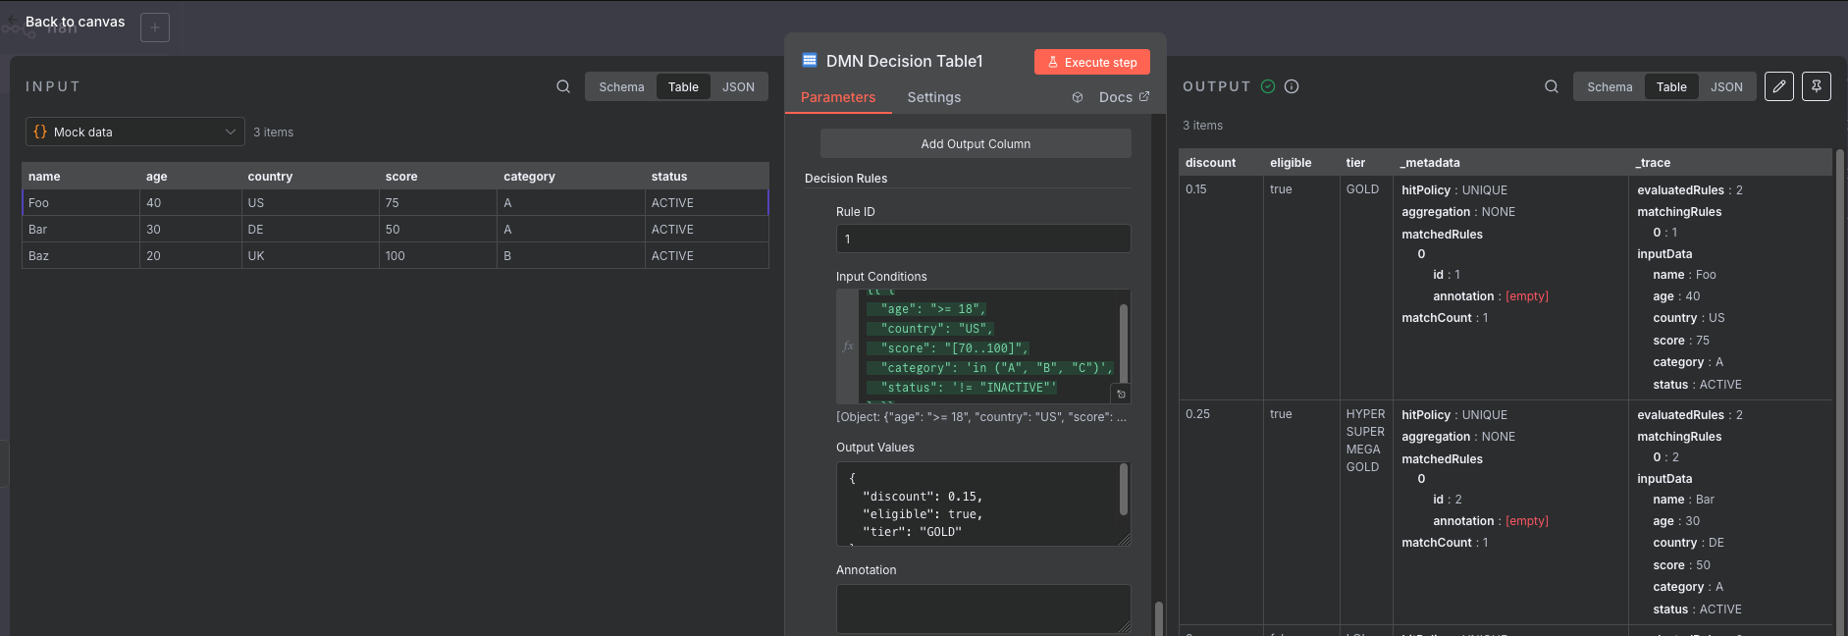Click the category cell 'B'
This screenshot has width=1848, height=636.
pos(571,256)
